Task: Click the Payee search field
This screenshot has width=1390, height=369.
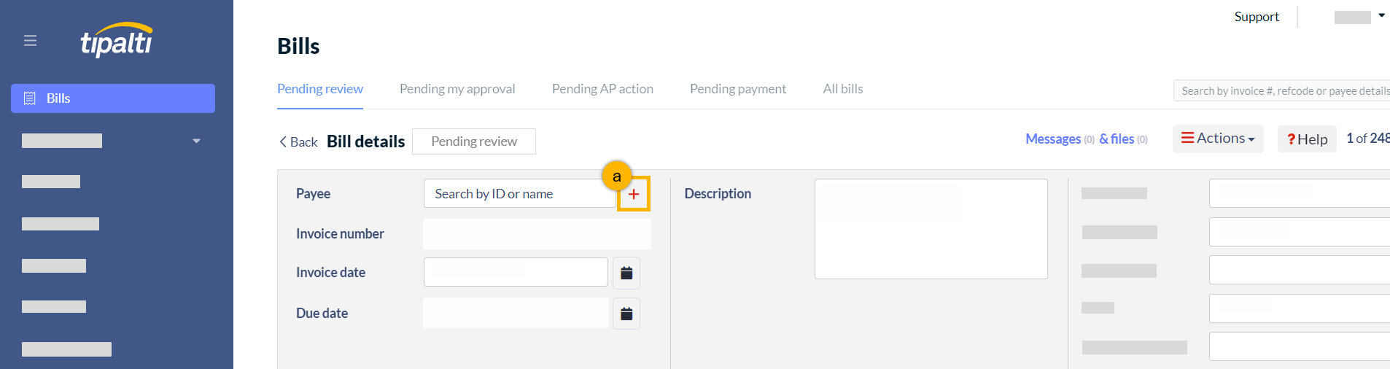Action: click(519, 194)
